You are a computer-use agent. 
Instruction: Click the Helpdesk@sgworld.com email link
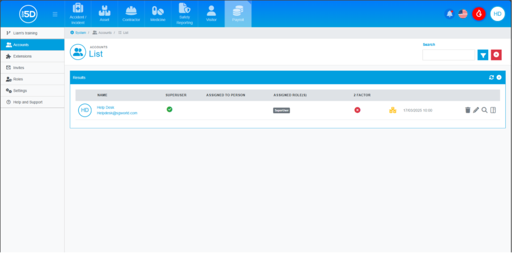(x=117, y=113)
